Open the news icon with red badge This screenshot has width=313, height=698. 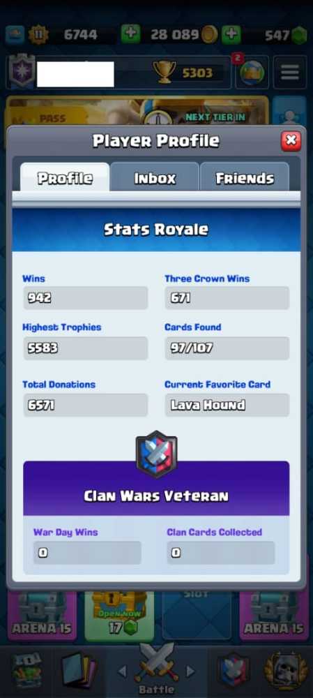pyautogui.click(x=252, y=73)
